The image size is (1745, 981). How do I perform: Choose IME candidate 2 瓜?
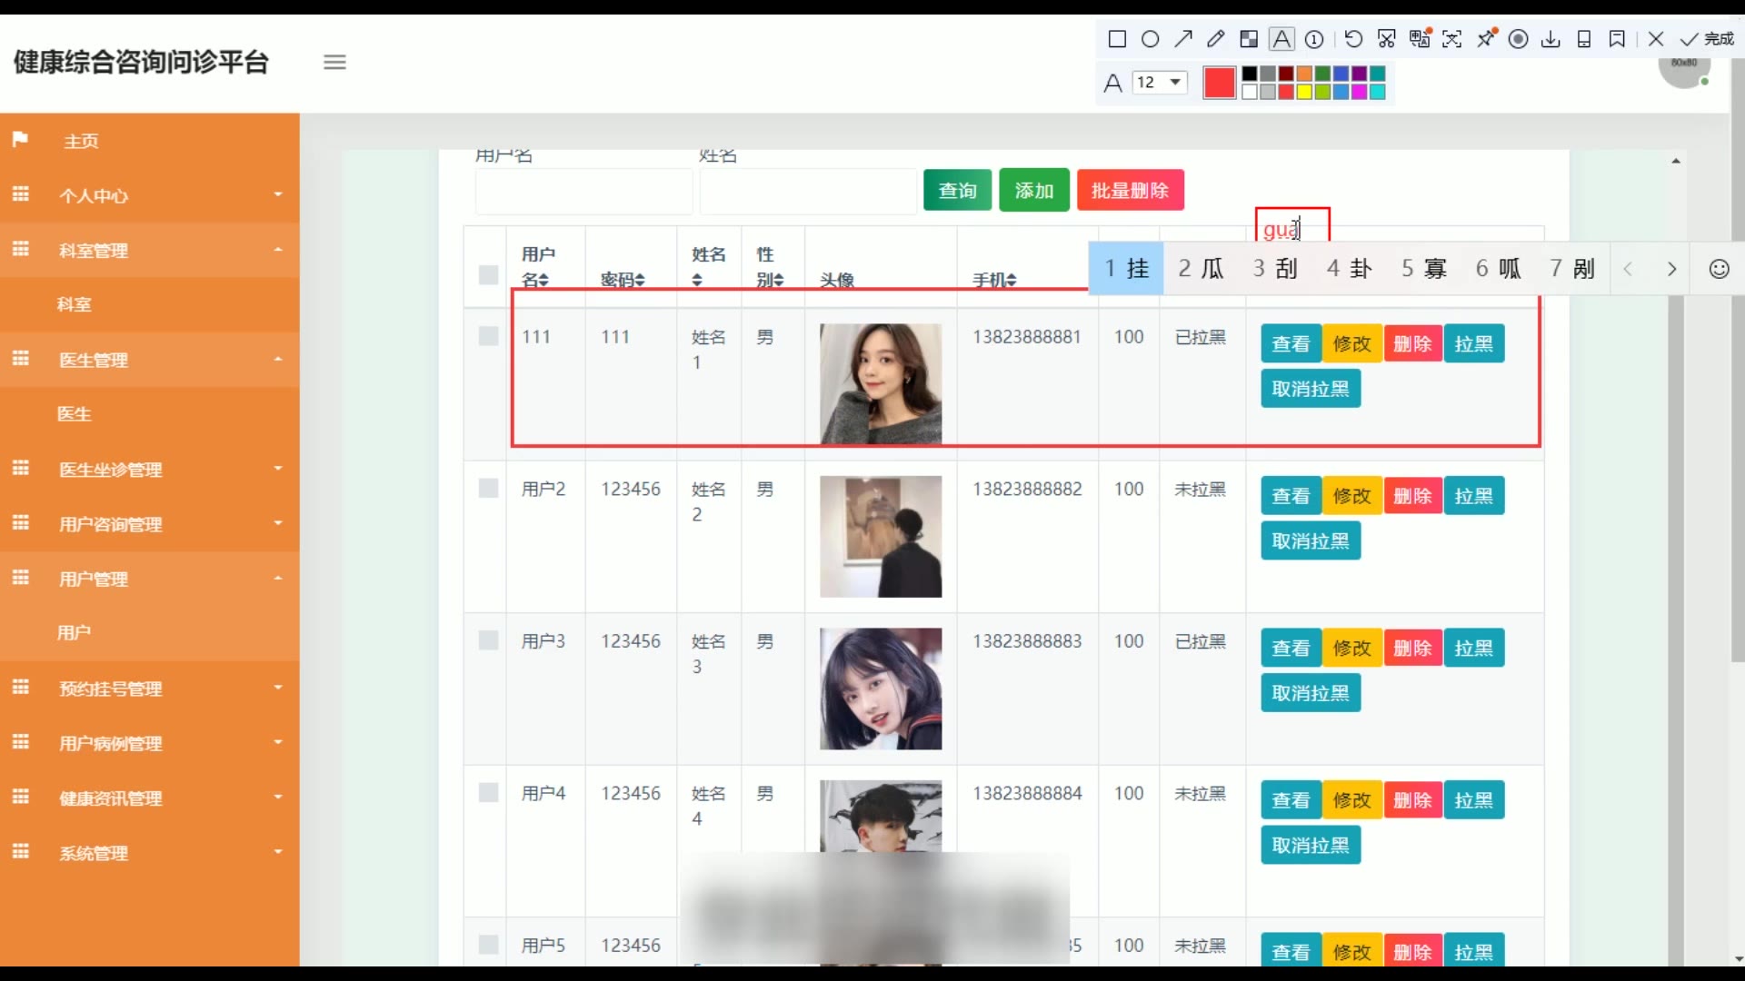[x=1201, y=269]
